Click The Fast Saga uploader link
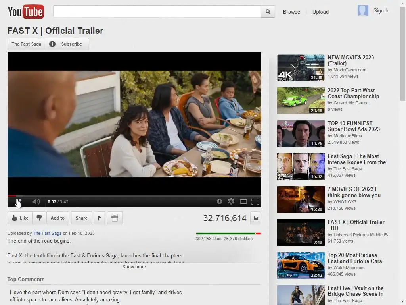 [x=47, y=233]
